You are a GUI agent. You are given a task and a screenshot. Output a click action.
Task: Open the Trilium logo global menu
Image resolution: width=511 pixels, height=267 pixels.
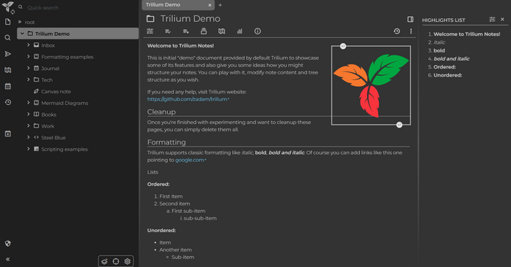pyautogui.click(x=8, y=7)
